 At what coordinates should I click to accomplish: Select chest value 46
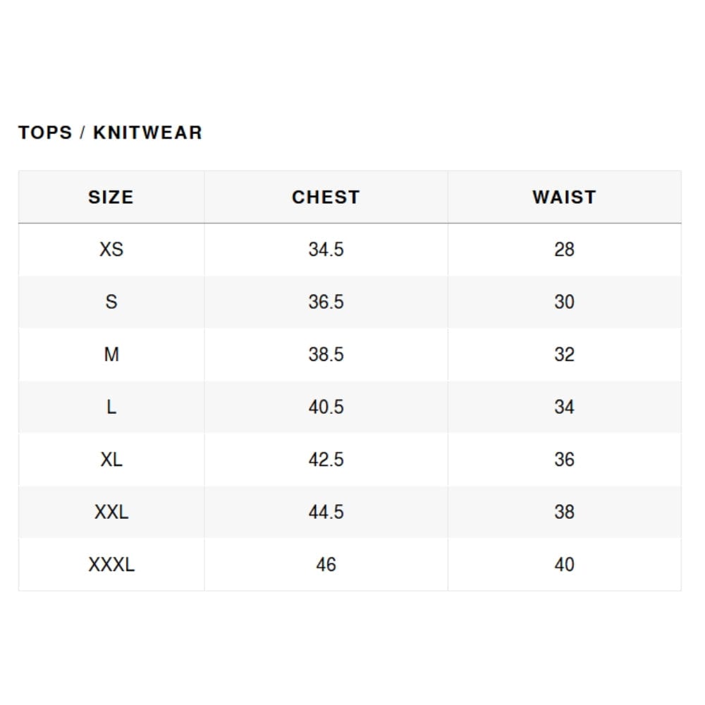(x=326, y=565)
